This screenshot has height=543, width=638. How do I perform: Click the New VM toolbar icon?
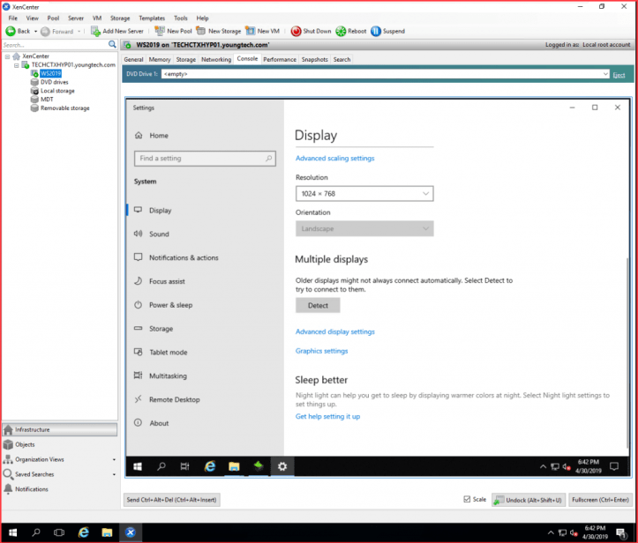coord(251,31)
